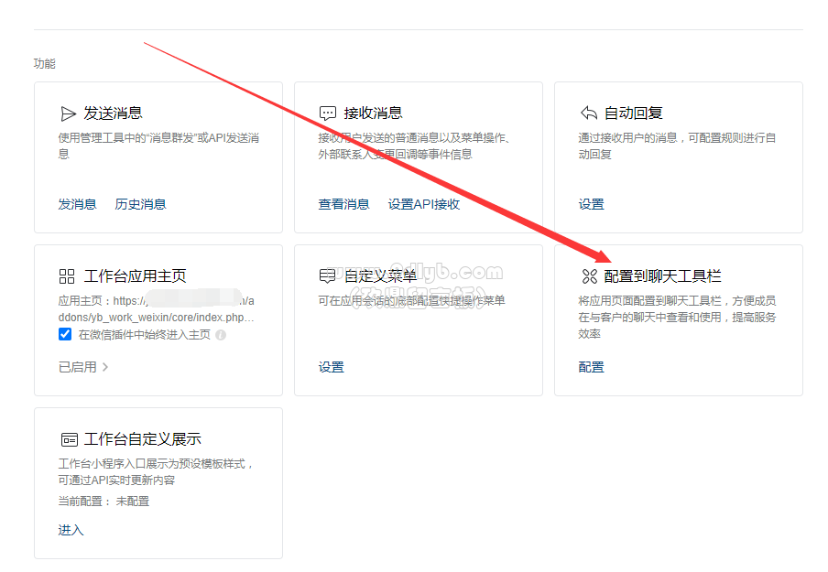Click 进入 under 工作台自定义展示

pyautogui.click(x=71, y=530)
